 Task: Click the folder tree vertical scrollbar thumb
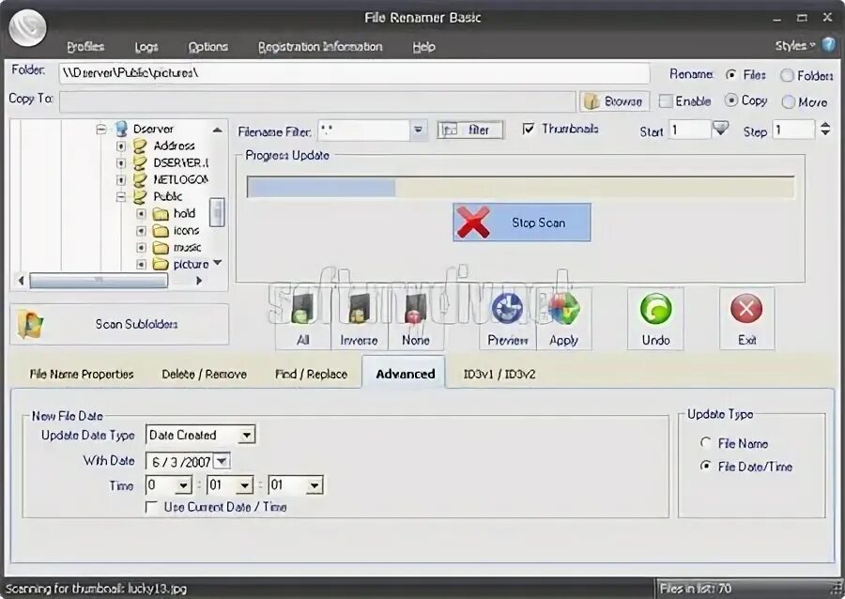(217, 212)
